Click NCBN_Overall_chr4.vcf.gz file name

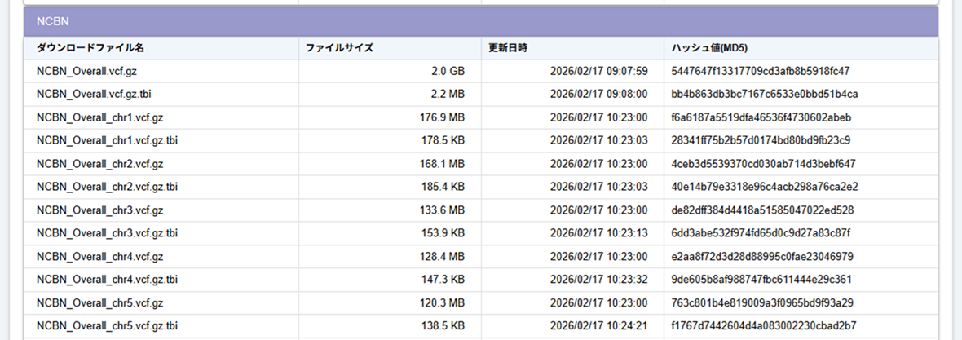(99, 257)
